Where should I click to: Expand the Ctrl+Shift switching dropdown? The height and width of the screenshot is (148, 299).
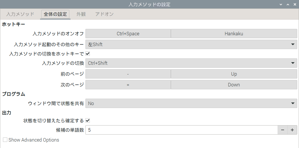click(x=191, y=63)
